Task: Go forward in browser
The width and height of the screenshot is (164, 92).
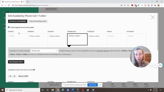Action: click(6, 5)
